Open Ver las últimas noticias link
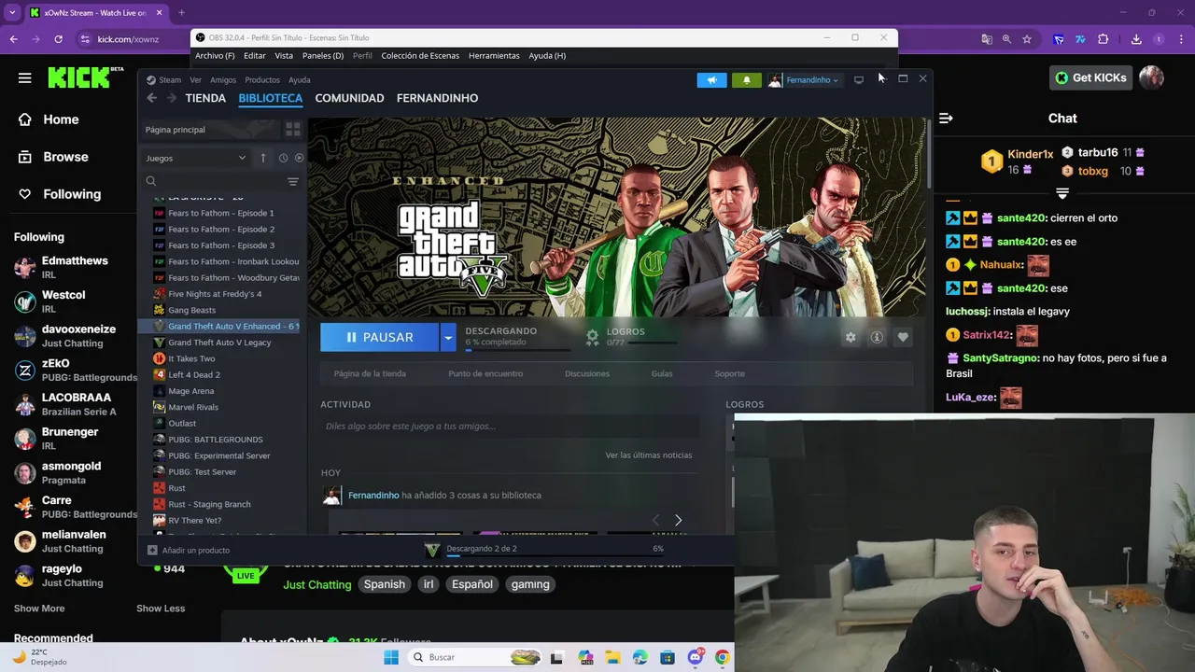Screen dimensions: 1195x672 (x=649, y=455)
